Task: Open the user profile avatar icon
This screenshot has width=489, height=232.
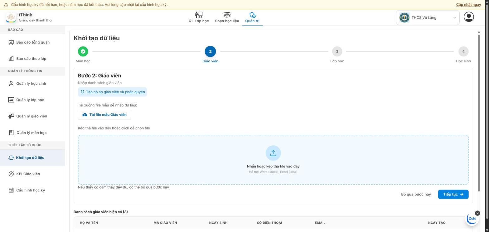Action: [469, 17]
